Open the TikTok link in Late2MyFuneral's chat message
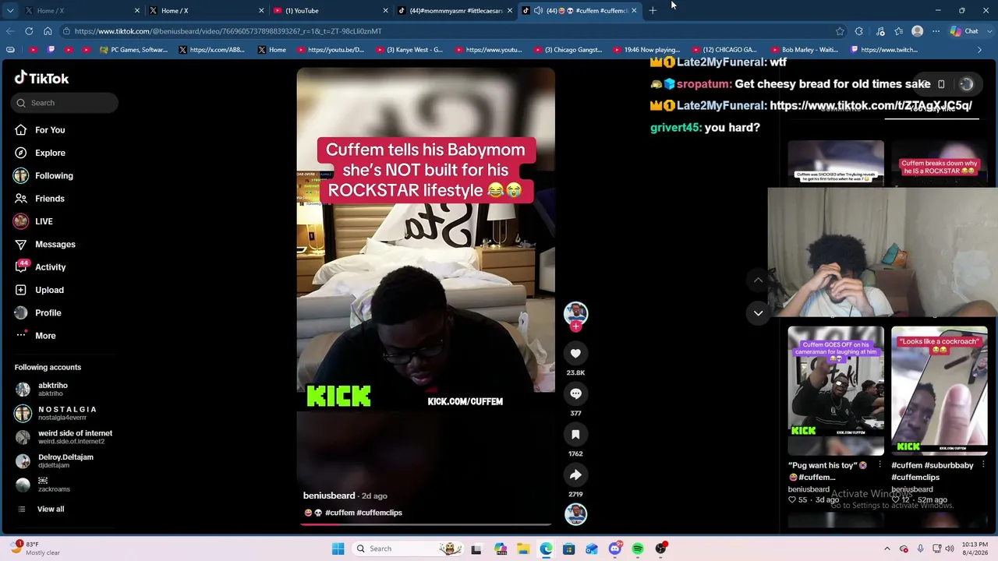998x561 pixels. click(x=870, y=105)
